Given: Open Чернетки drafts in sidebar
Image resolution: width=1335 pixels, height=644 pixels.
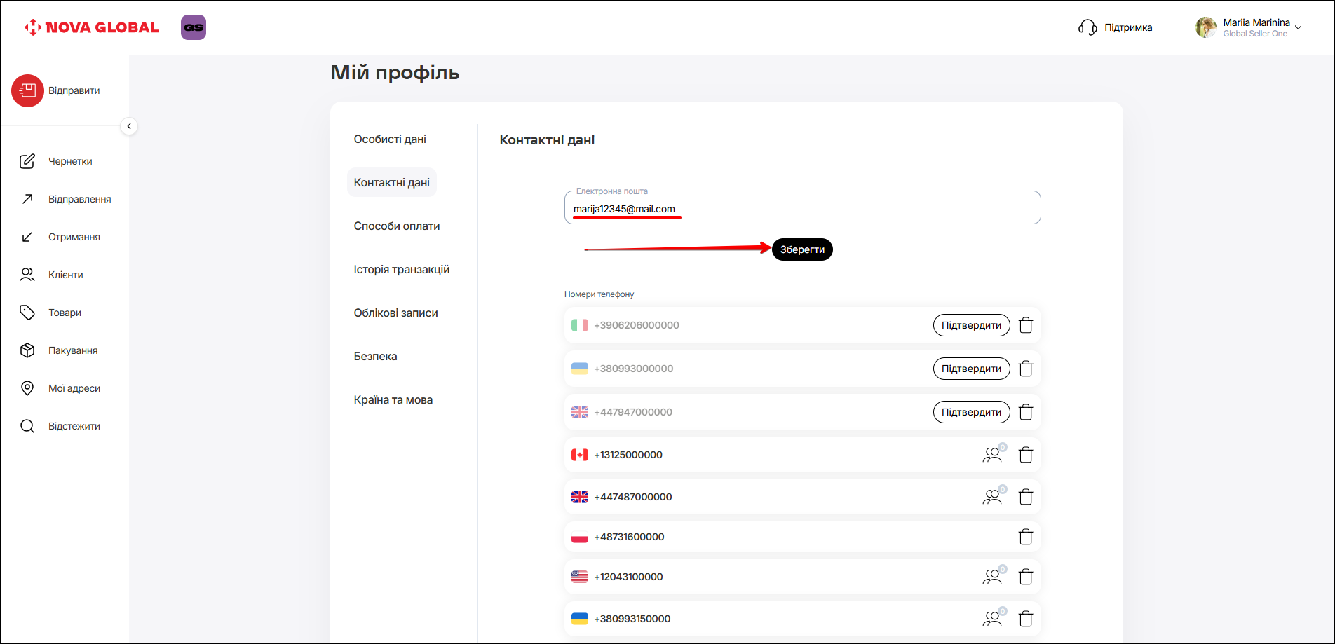Looking at the screenshot, I should tap(69, 161).
